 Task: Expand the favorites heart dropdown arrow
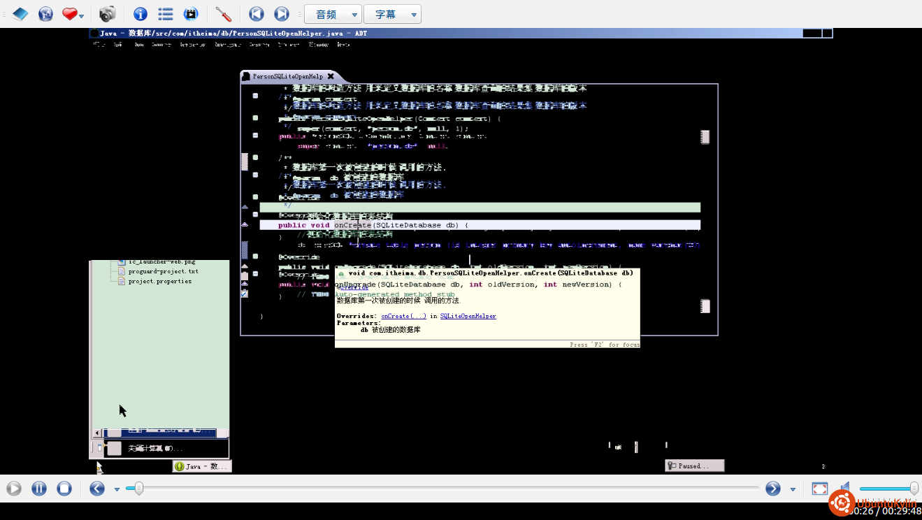pyautogui.click(x=82, y=15)
